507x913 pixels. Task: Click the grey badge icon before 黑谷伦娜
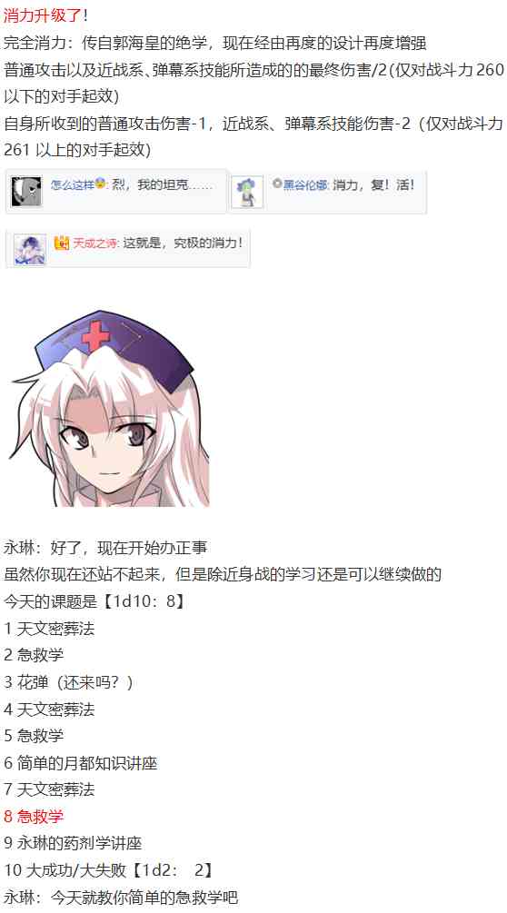277,184
